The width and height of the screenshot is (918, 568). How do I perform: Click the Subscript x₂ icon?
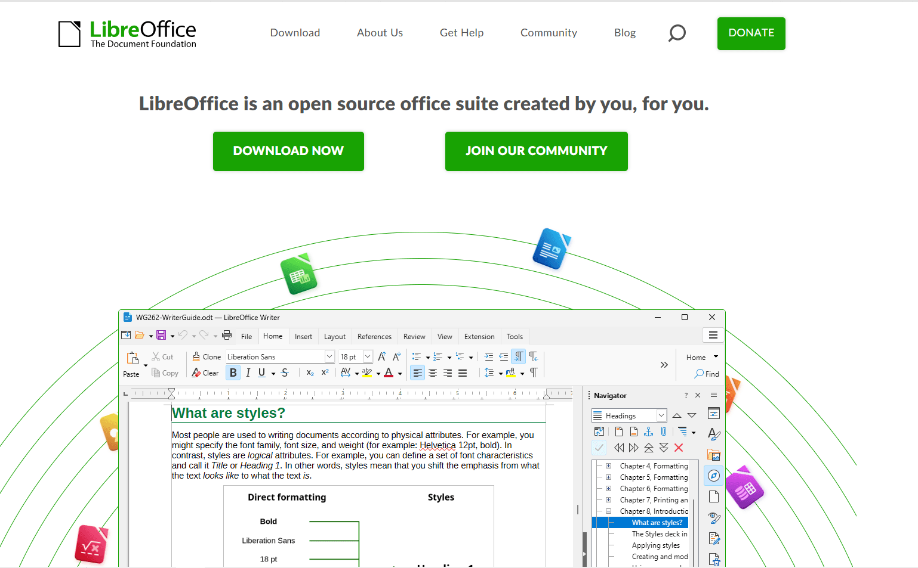pos(310,373)
